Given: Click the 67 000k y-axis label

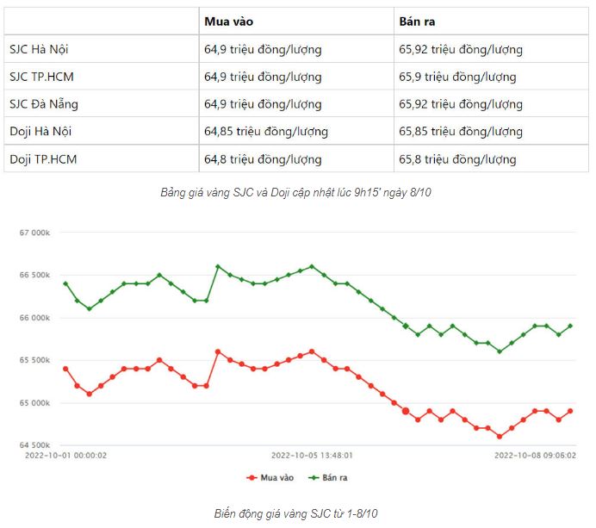Looking at the screenshot, I should 37,233.
